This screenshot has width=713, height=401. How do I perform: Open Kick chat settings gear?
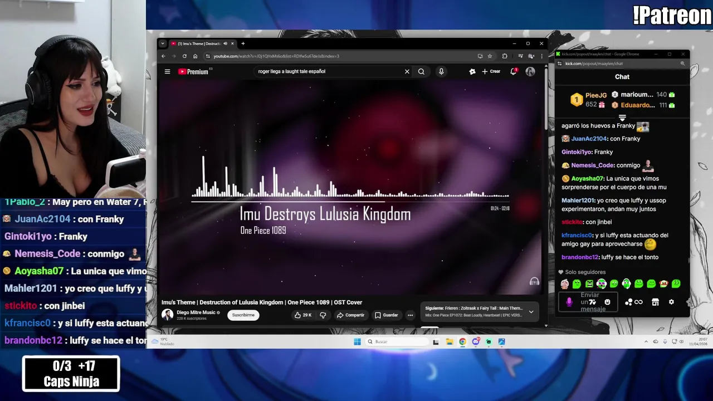coord(671,302)
